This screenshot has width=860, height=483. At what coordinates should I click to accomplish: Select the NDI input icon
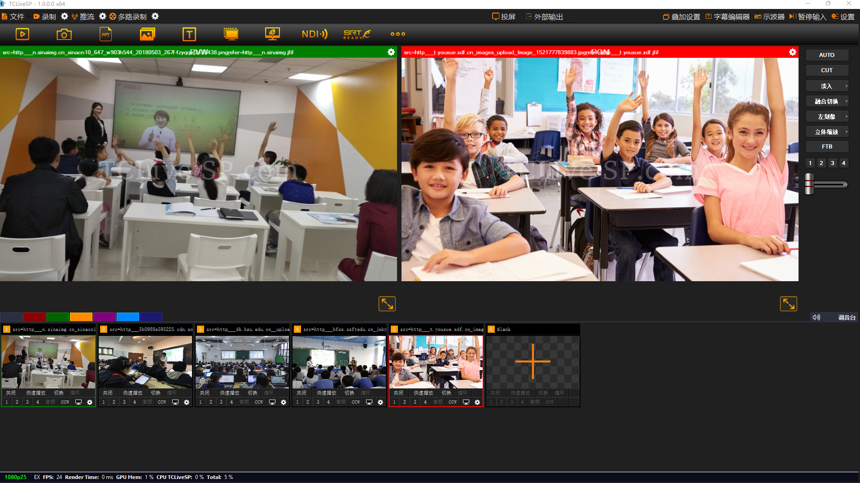coord(314,34)
